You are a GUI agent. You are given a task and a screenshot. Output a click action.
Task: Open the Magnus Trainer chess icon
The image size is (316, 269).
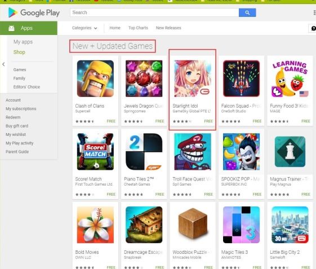290,152
